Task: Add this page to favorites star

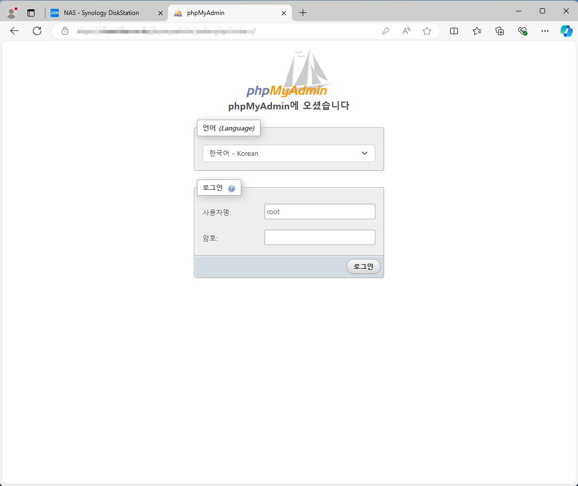Action: pyautogui.click(x=427, y=31)
